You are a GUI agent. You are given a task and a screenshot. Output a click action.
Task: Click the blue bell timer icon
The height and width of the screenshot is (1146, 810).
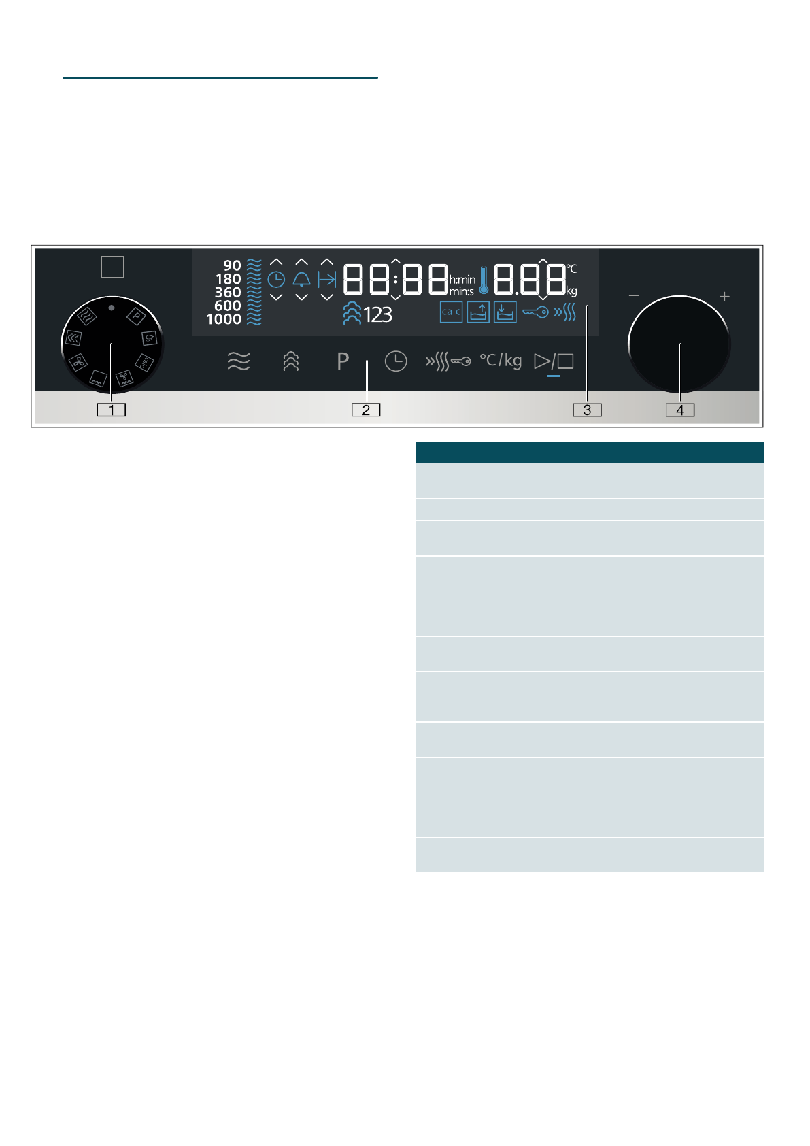point(301,279)
